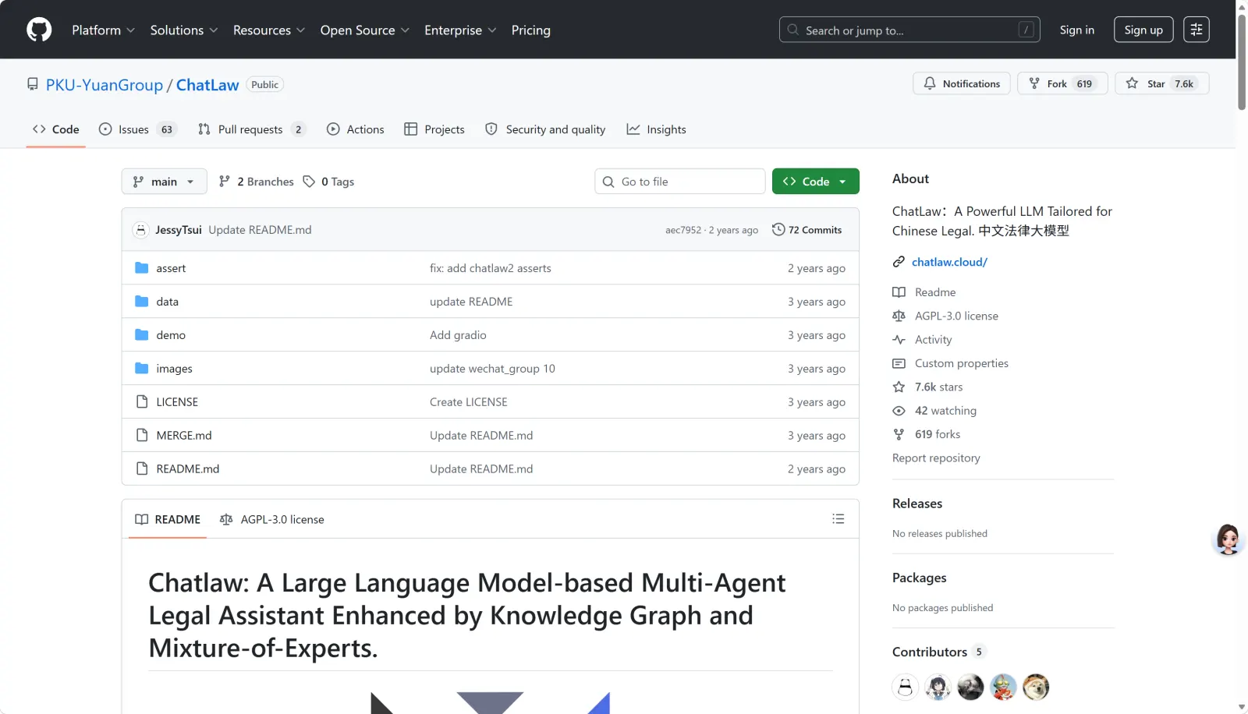Switch to the Actions tab

point(356,129)
